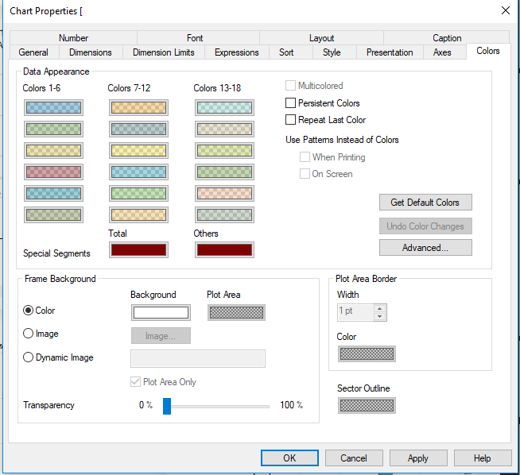Viewport: 520px width, 475px height.
Task: Close the Chart Properties dialog
Action: click(x=506, y=10)
